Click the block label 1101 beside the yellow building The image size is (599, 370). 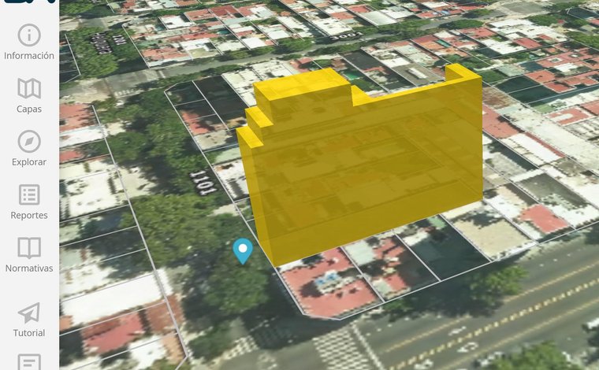click(x=203, y=183)
